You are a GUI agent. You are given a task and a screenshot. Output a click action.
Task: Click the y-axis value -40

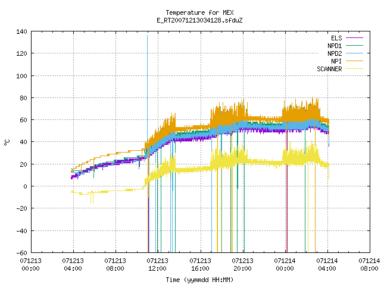tap(21, 231)
